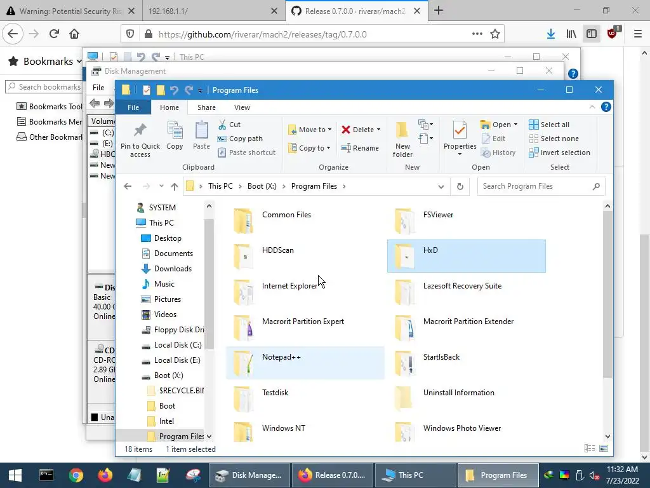The image size is (650, 488).
Task: Collapse the ribbon with the chevron
Action: (x=592, y=107)
